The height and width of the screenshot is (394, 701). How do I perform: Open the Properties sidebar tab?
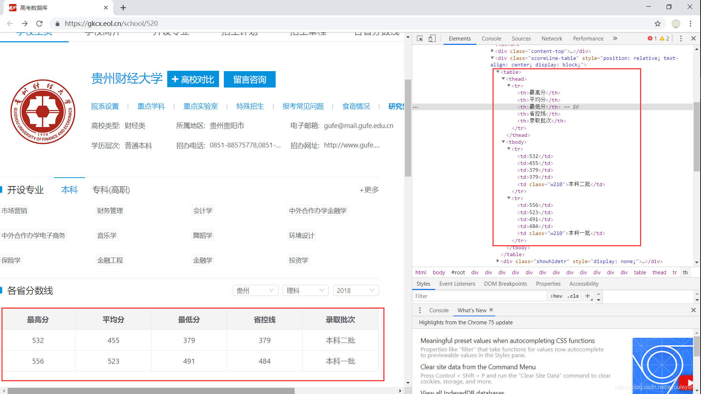point(548,283)
